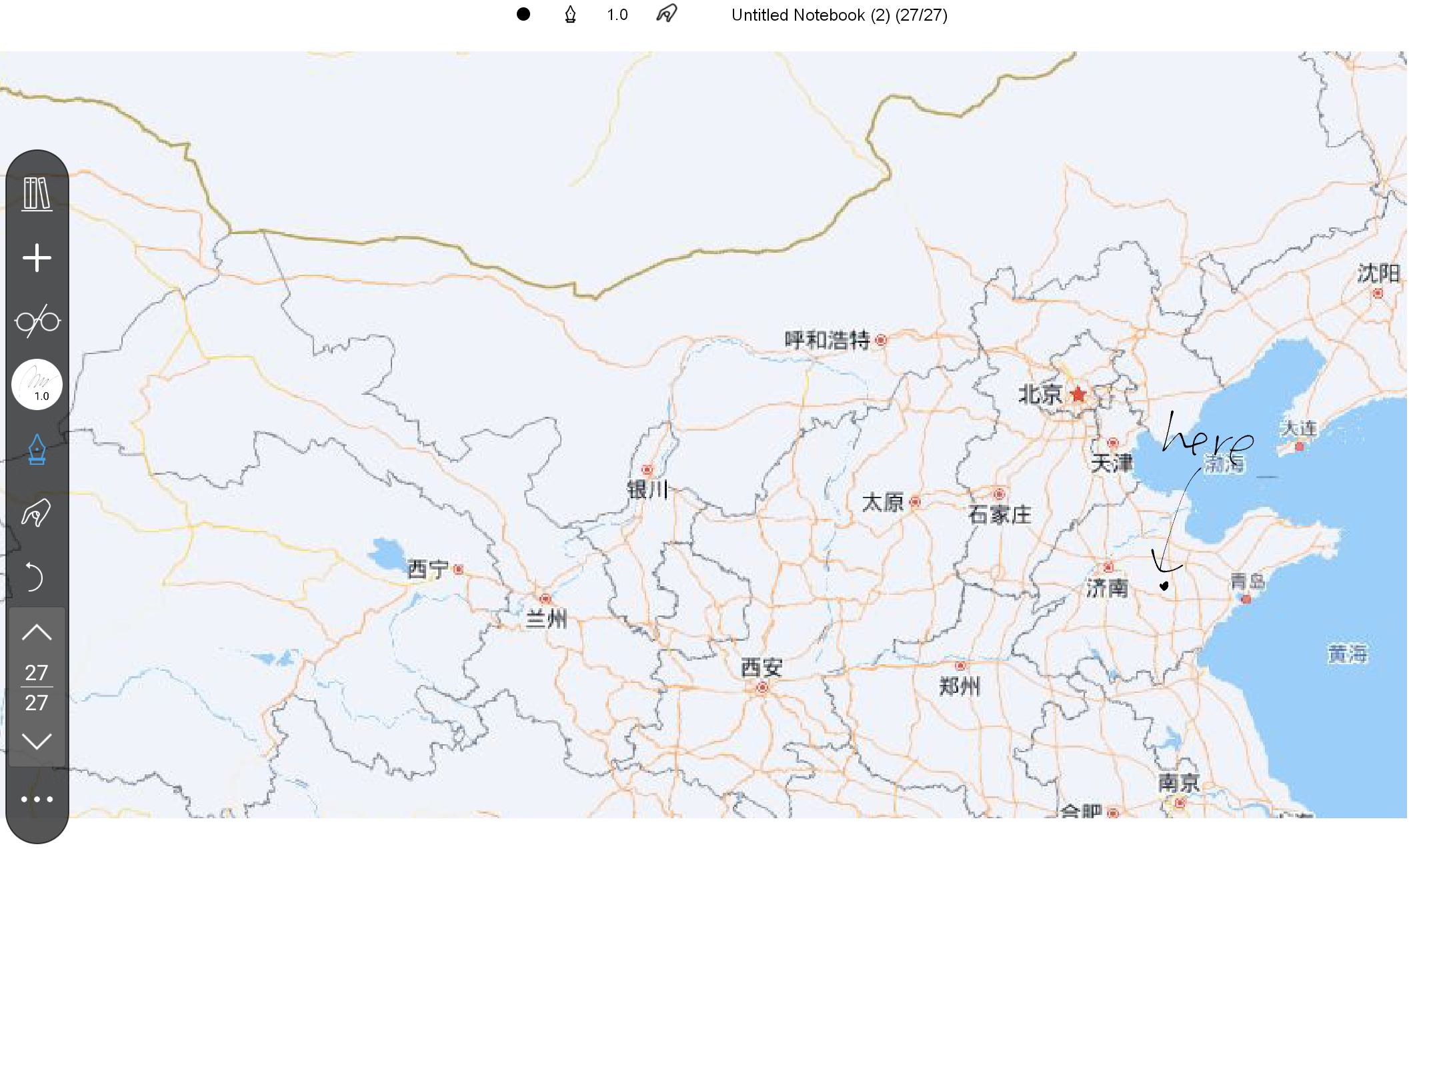Go to next page down chevron

pyautogui.click(x=37, y=741)
